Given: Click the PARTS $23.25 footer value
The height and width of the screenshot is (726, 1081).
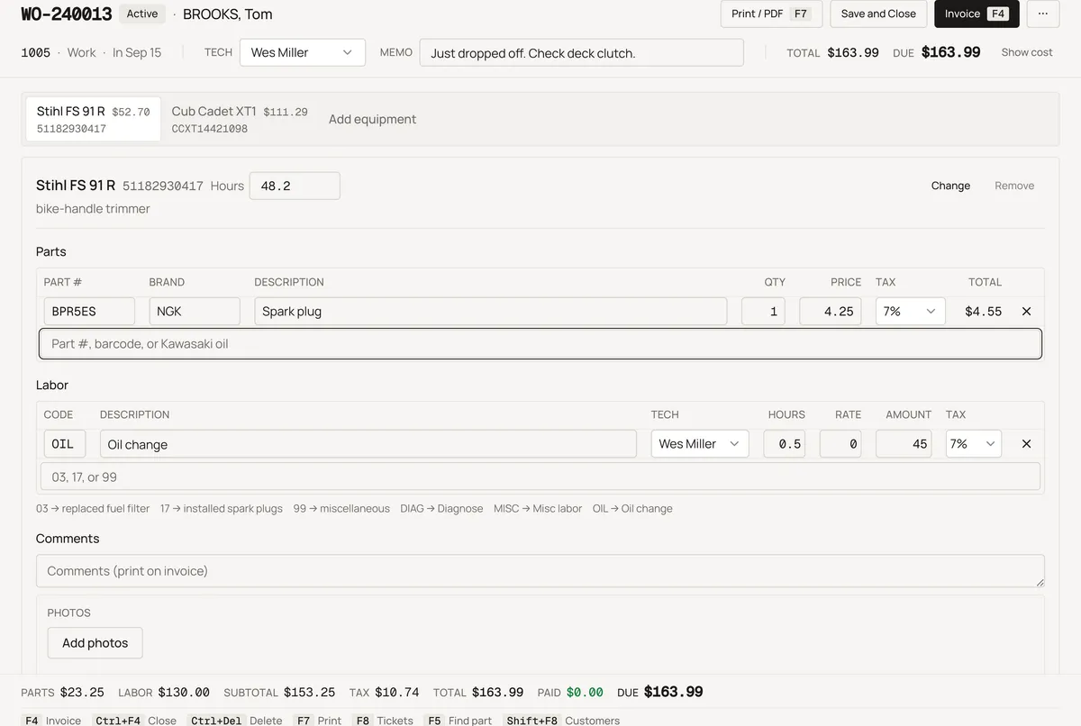Looking at the screenshot, I should pyautogui.click(x=82, y=693).
